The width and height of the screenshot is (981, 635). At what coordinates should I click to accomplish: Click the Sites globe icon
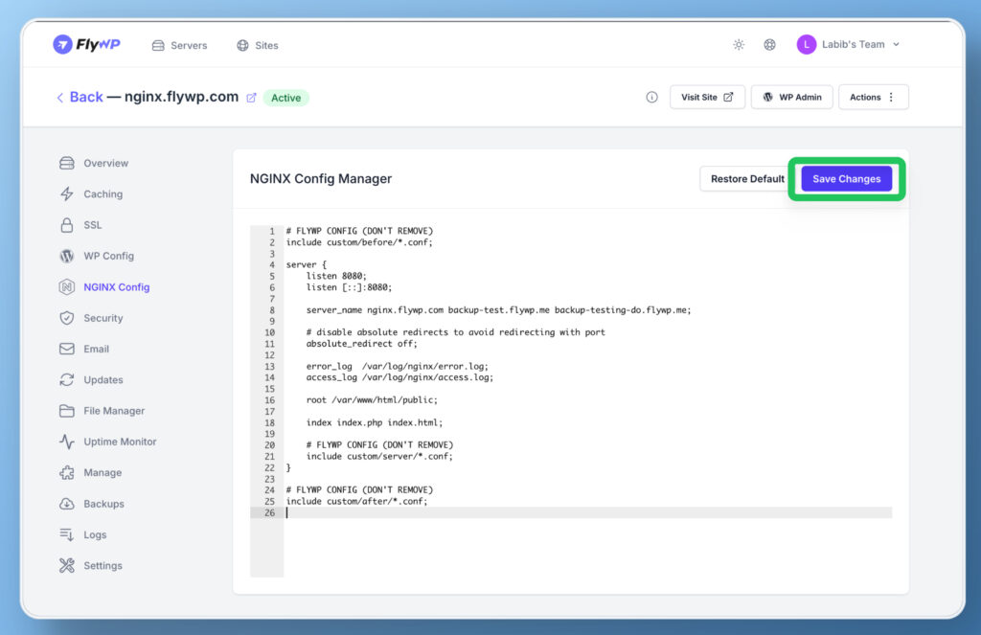242,45
